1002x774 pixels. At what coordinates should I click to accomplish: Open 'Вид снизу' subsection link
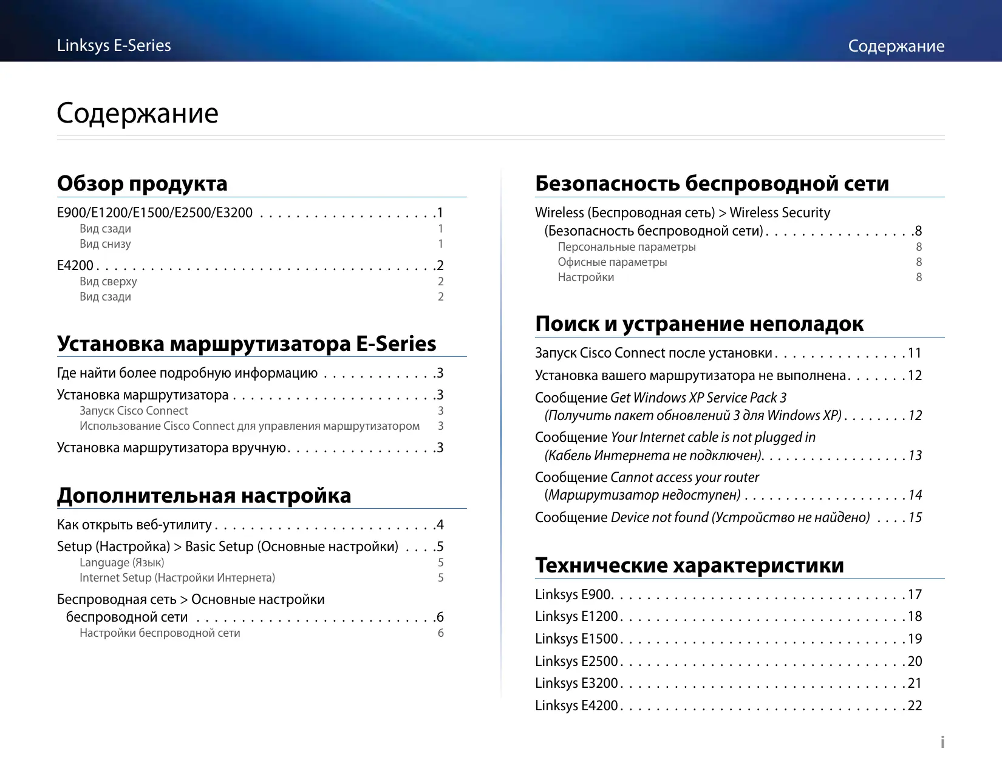(x=105, y=244)
